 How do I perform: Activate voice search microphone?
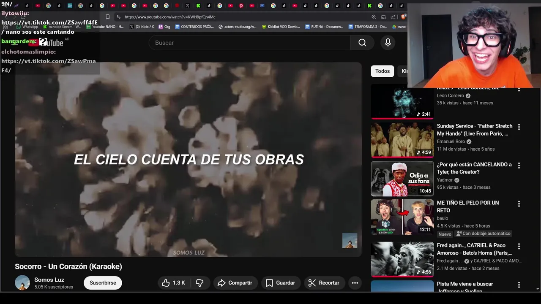[388, 43]
